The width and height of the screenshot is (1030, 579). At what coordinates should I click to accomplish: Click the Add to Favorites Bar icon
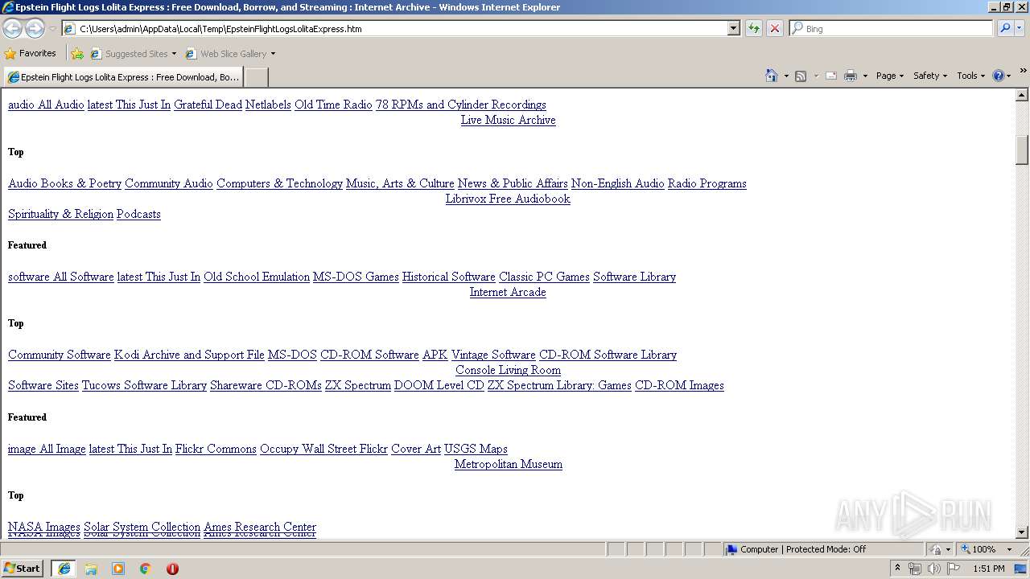pyautogui.click(x=77, y=54)
